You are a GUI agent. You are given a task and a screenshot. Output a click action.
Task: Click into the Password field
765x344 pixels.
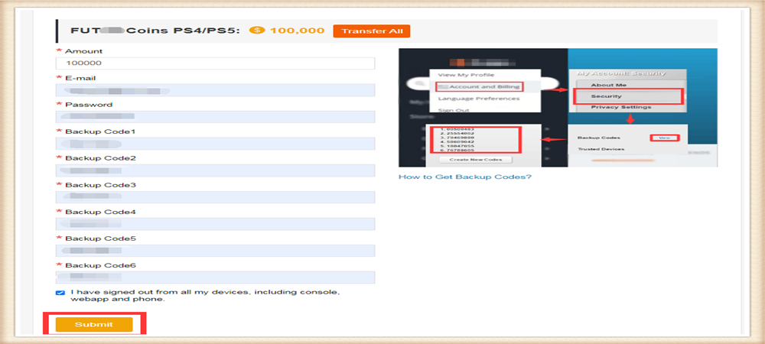tap(215, 117)
